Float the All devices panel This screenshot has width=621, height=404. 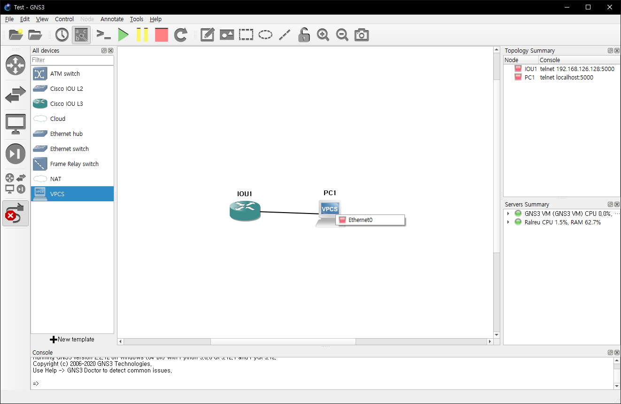104,50
